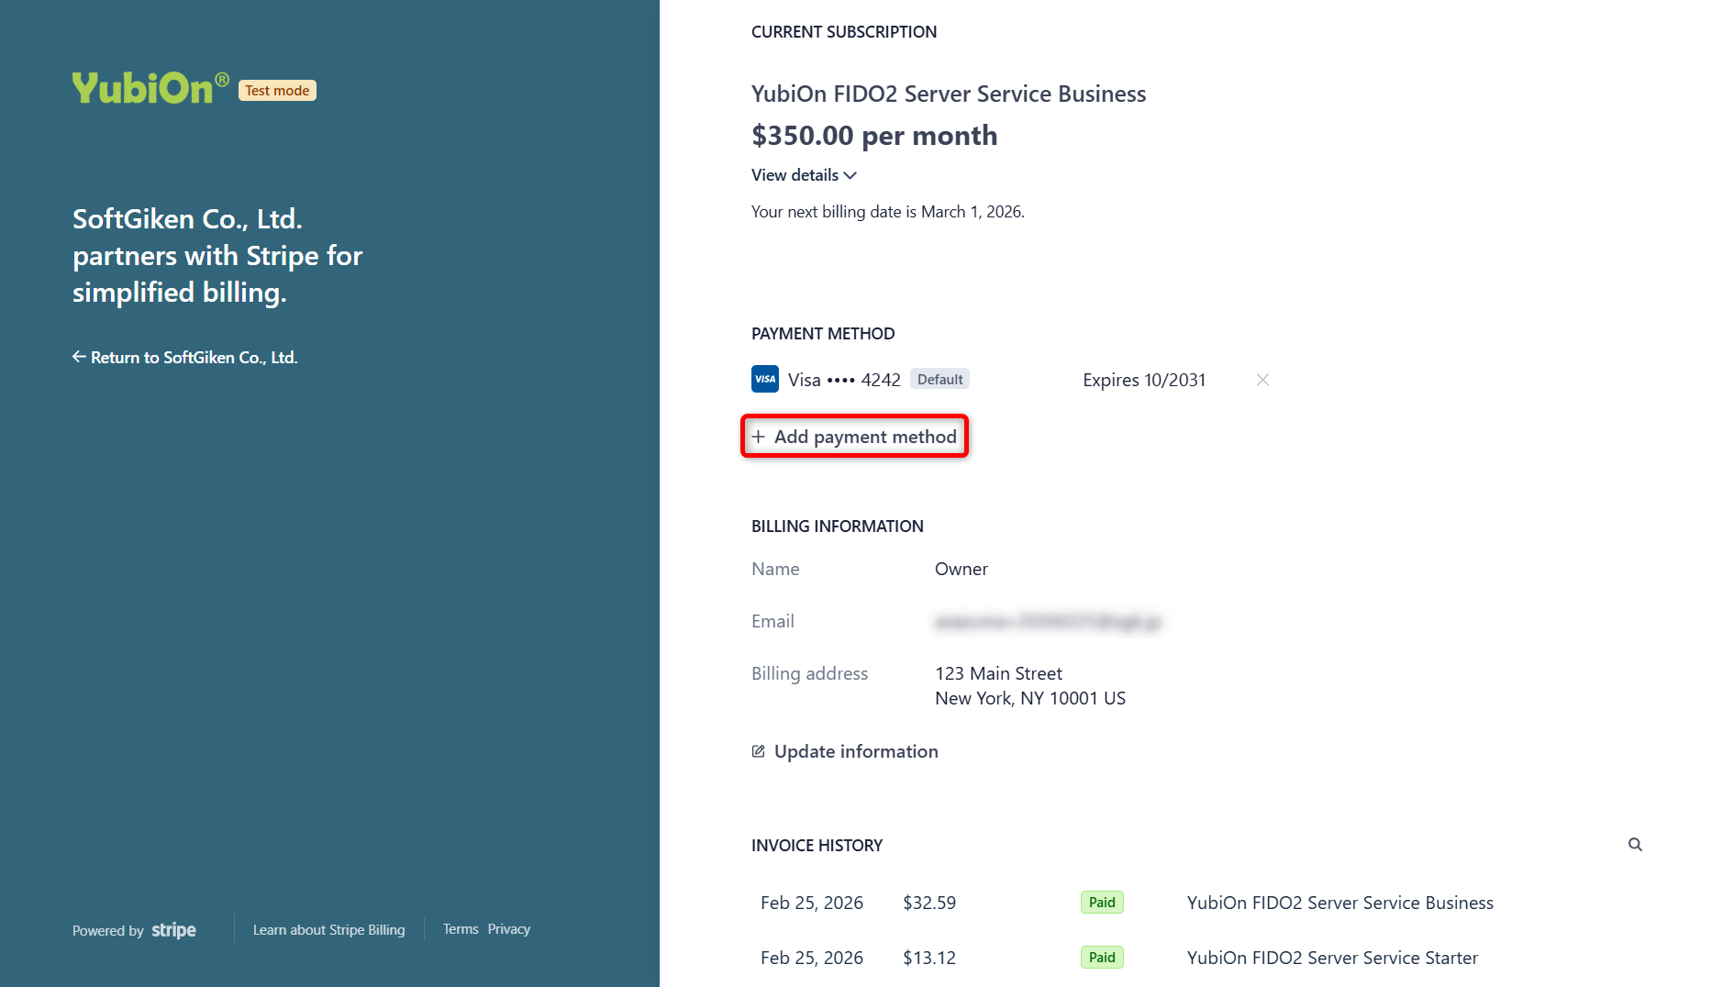The height and width of the screenshot is (987, 1734).
Task: Open the Add payment method form
Action: point(864,437)
